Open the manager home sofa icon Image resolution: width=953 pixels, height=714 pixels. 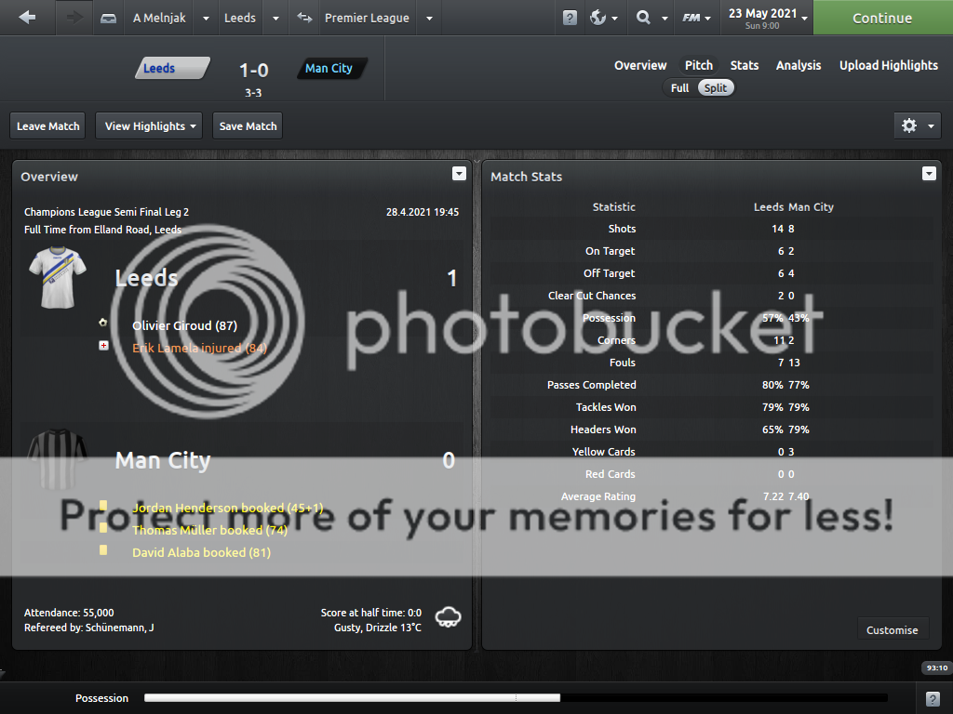click(109, 18)
